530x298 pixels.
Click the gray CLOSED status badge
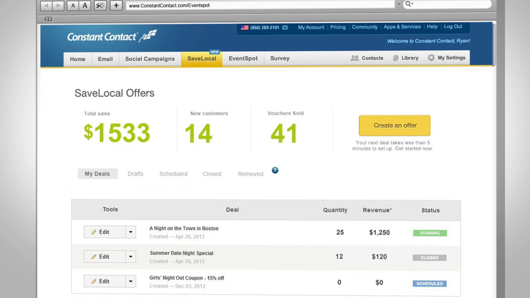click(x=430, y=257)
